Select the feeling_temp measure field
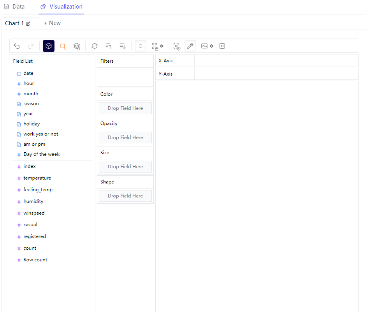This screenshot has width=367, height=312. pos(38,189)
